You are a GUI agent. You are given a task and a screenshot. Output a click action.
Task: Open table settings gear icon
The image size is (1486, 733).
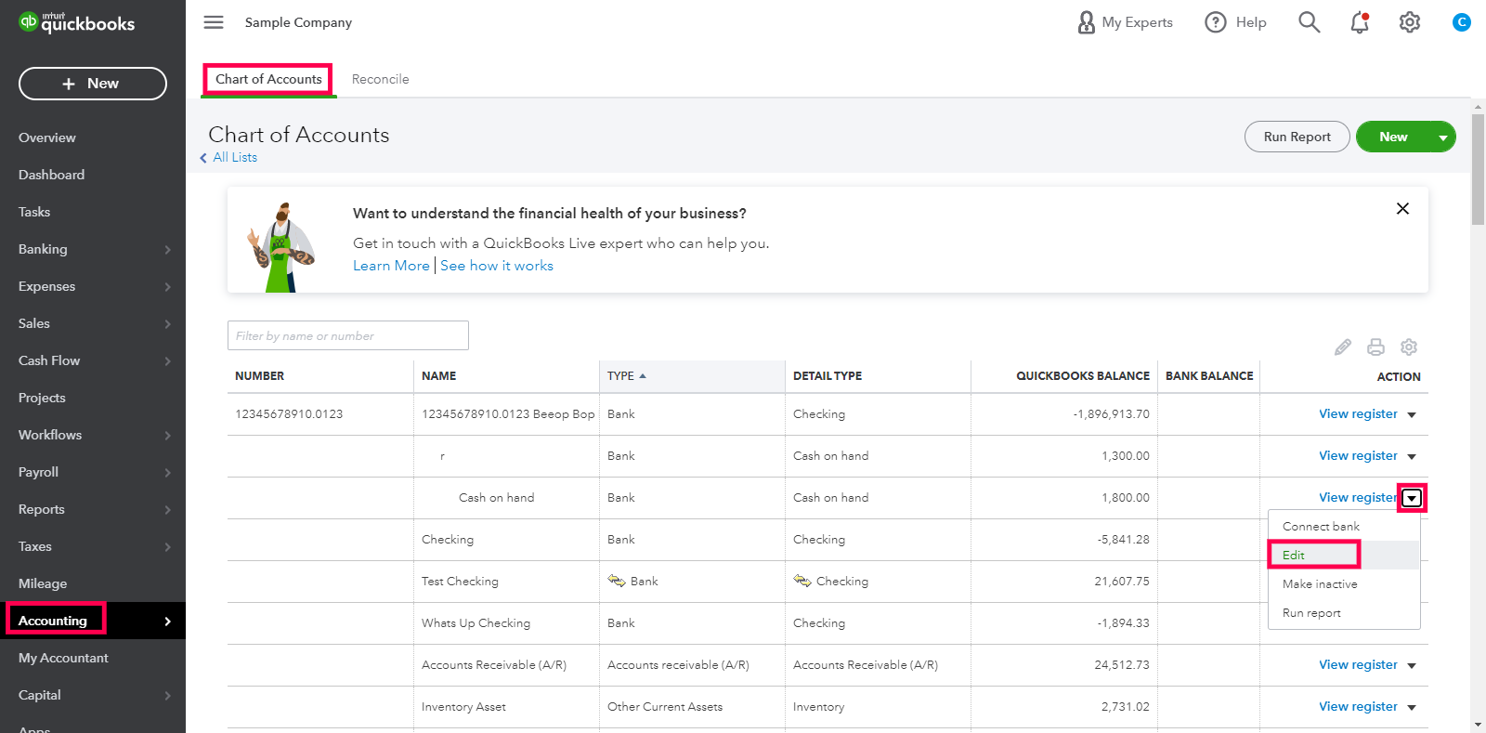1409,347
